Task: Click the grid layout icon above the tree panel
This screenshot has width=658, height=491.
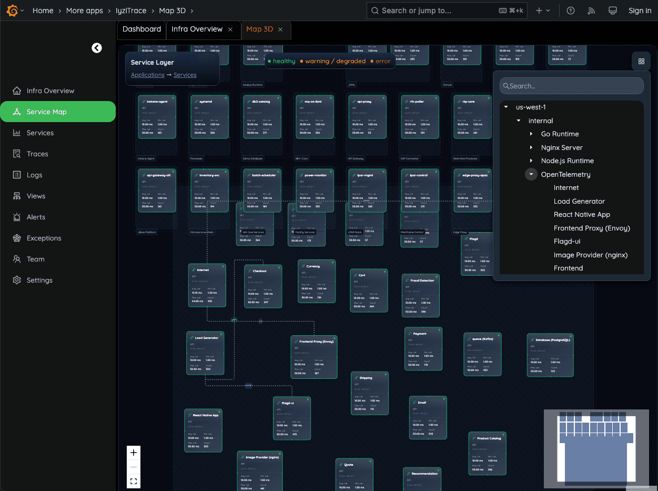Action: point(641,61)
